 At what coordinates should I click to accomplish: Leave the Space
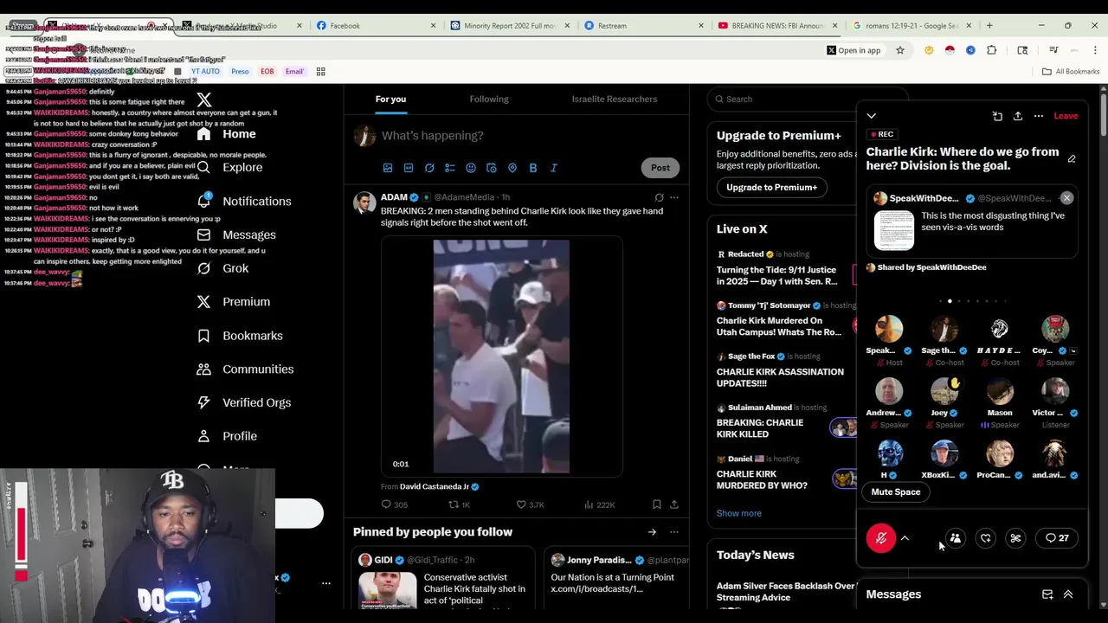[x=1066, y=116]
